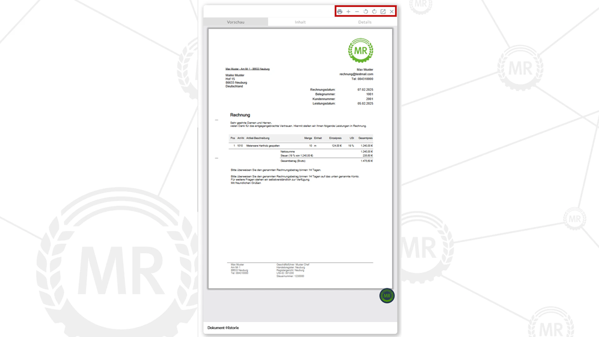
Task: Select the article number 1010
Action: point(240,146)
